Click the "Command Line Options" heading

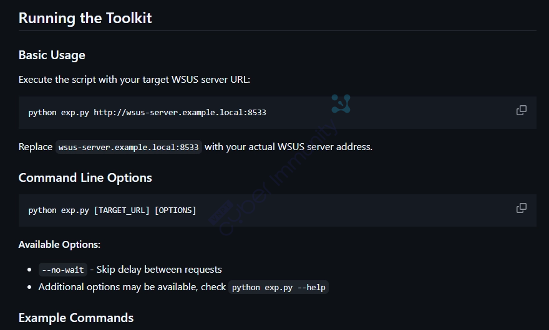tap(85, 177)
